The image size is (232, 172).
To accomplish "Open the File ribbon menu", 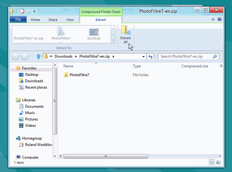I will [x=18, y=20].
